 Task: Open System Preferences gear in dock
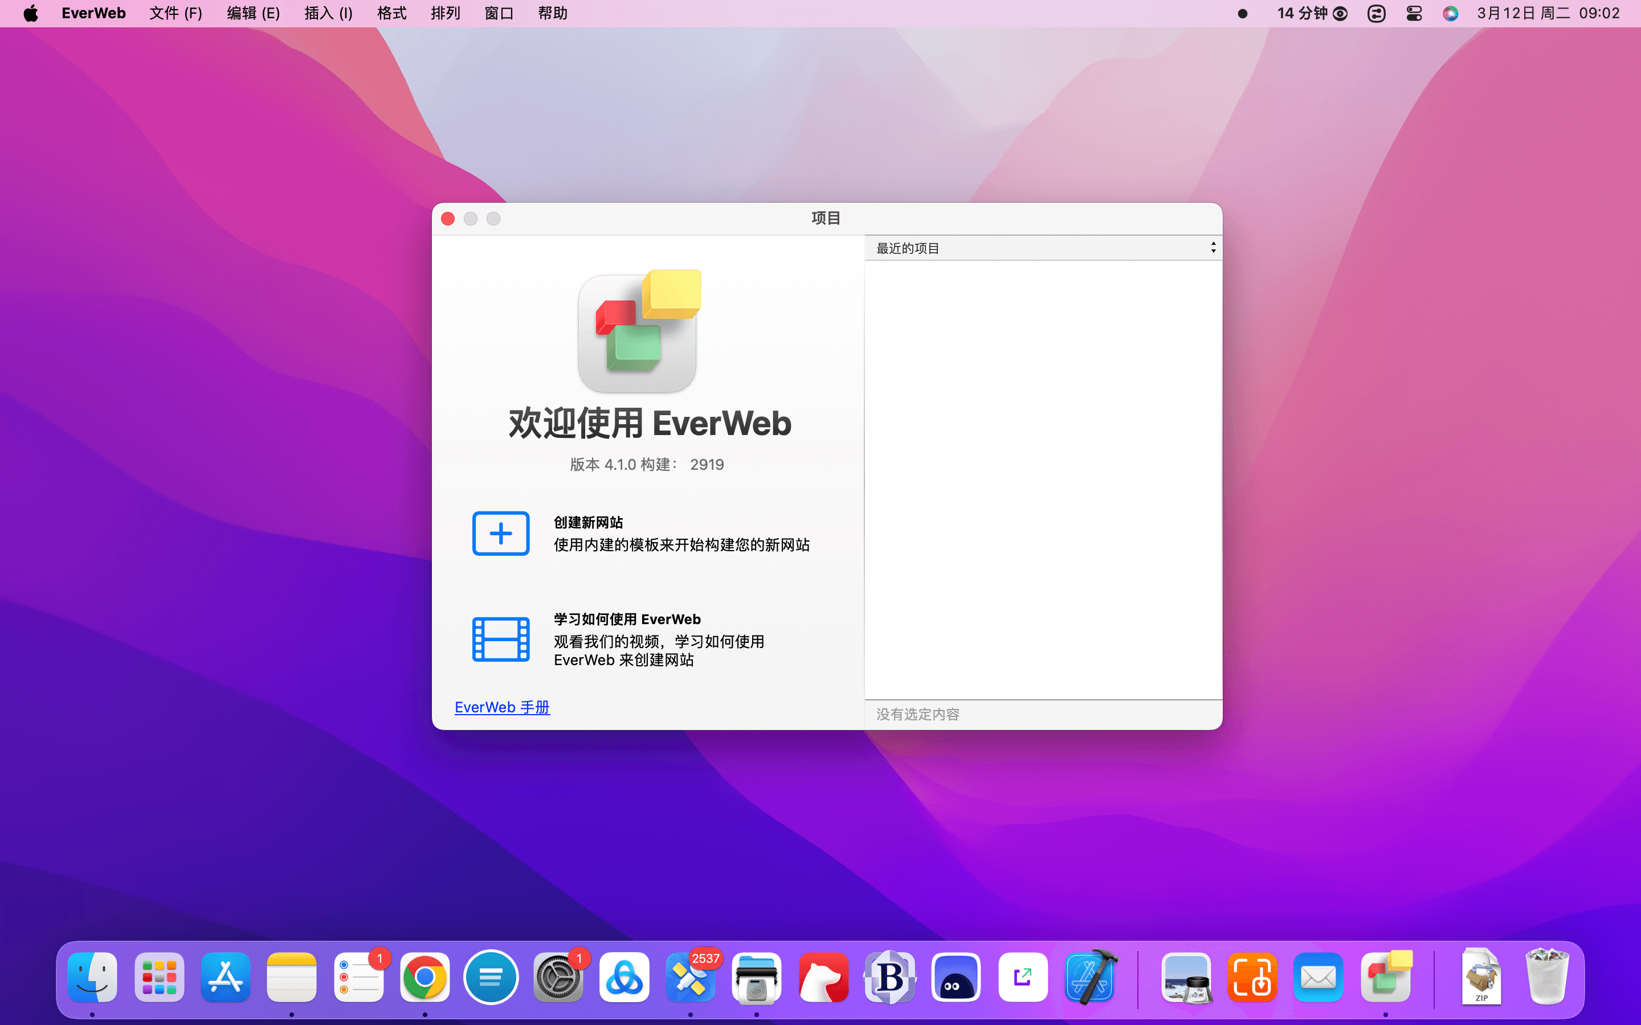557,977
